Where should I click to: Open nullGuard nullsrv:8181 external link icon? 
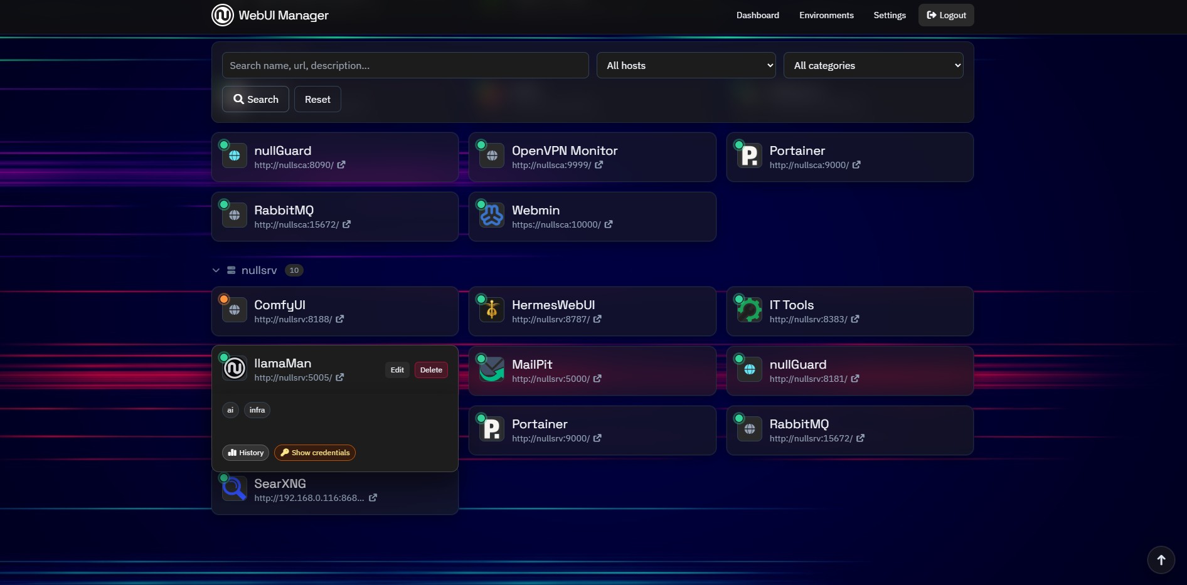(855, 379)
